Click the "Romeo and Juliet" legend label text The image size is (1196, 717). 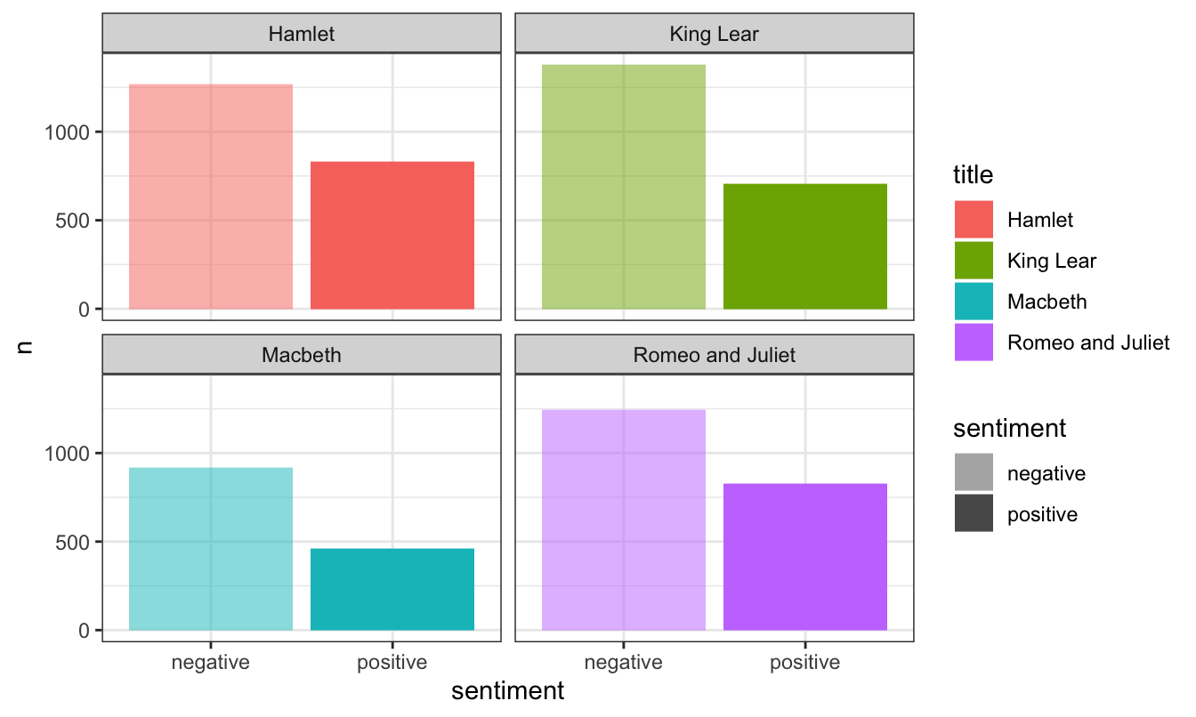click(1087, 342)
